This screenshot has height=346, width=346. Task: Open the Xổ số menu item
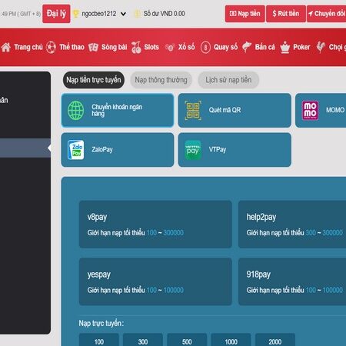[180, 47]
